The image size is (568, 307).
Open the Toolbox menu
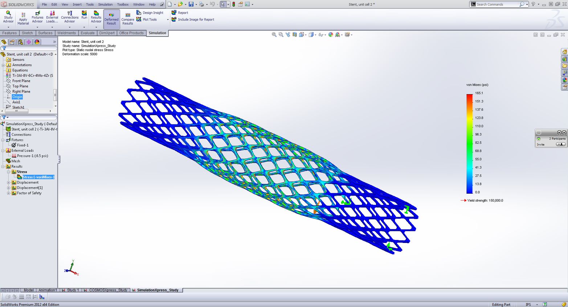point(123,4)
